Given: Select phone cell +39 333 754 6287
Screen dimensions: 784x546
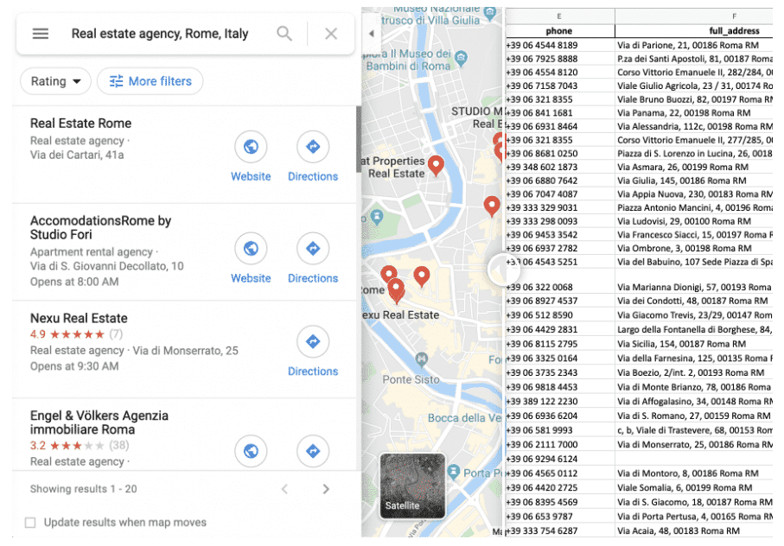Looking at the screenshot, I should click(559, 531).
